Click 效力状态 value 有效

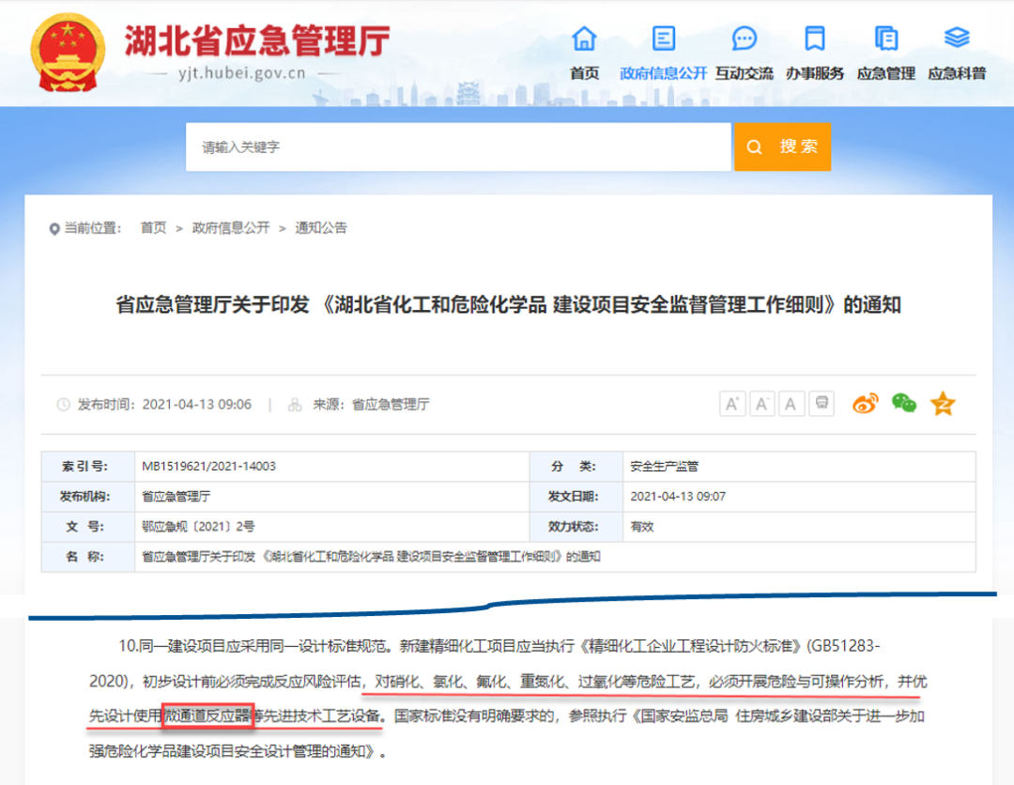[x=642, y=527]
